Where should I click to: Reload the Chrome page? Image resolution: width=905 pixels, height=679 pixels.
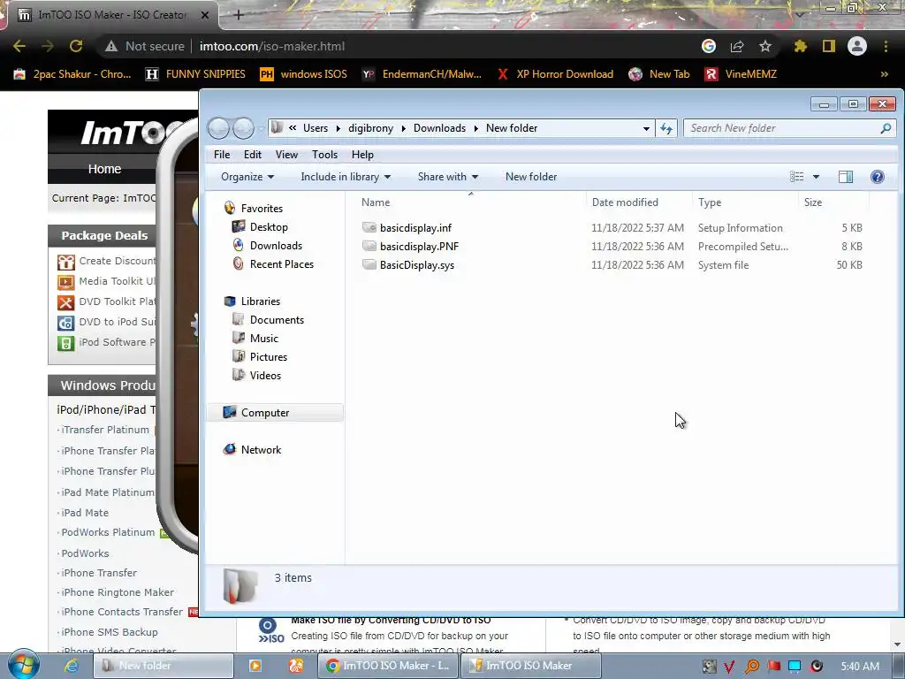[x=76, y=46]
